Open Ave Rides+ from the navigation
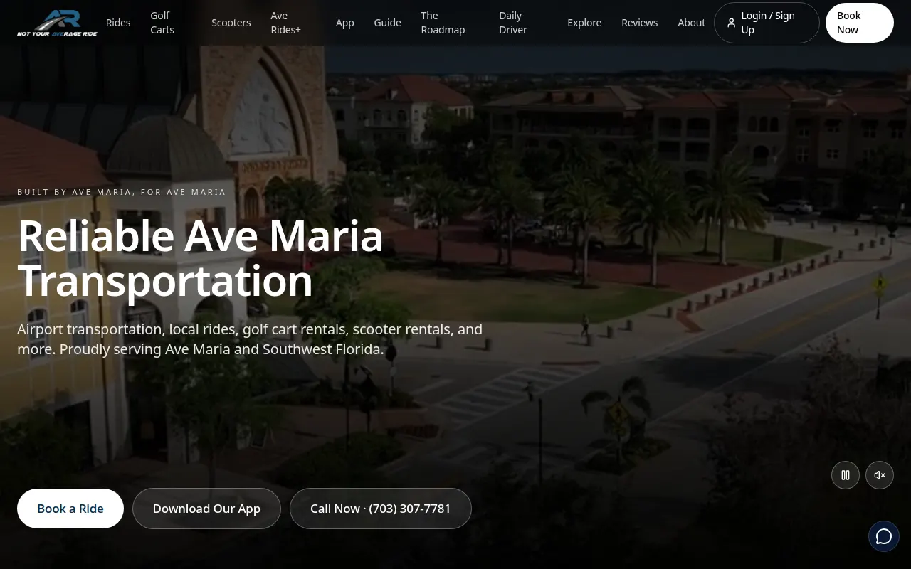The image size is (911, 569). [286, 23]
